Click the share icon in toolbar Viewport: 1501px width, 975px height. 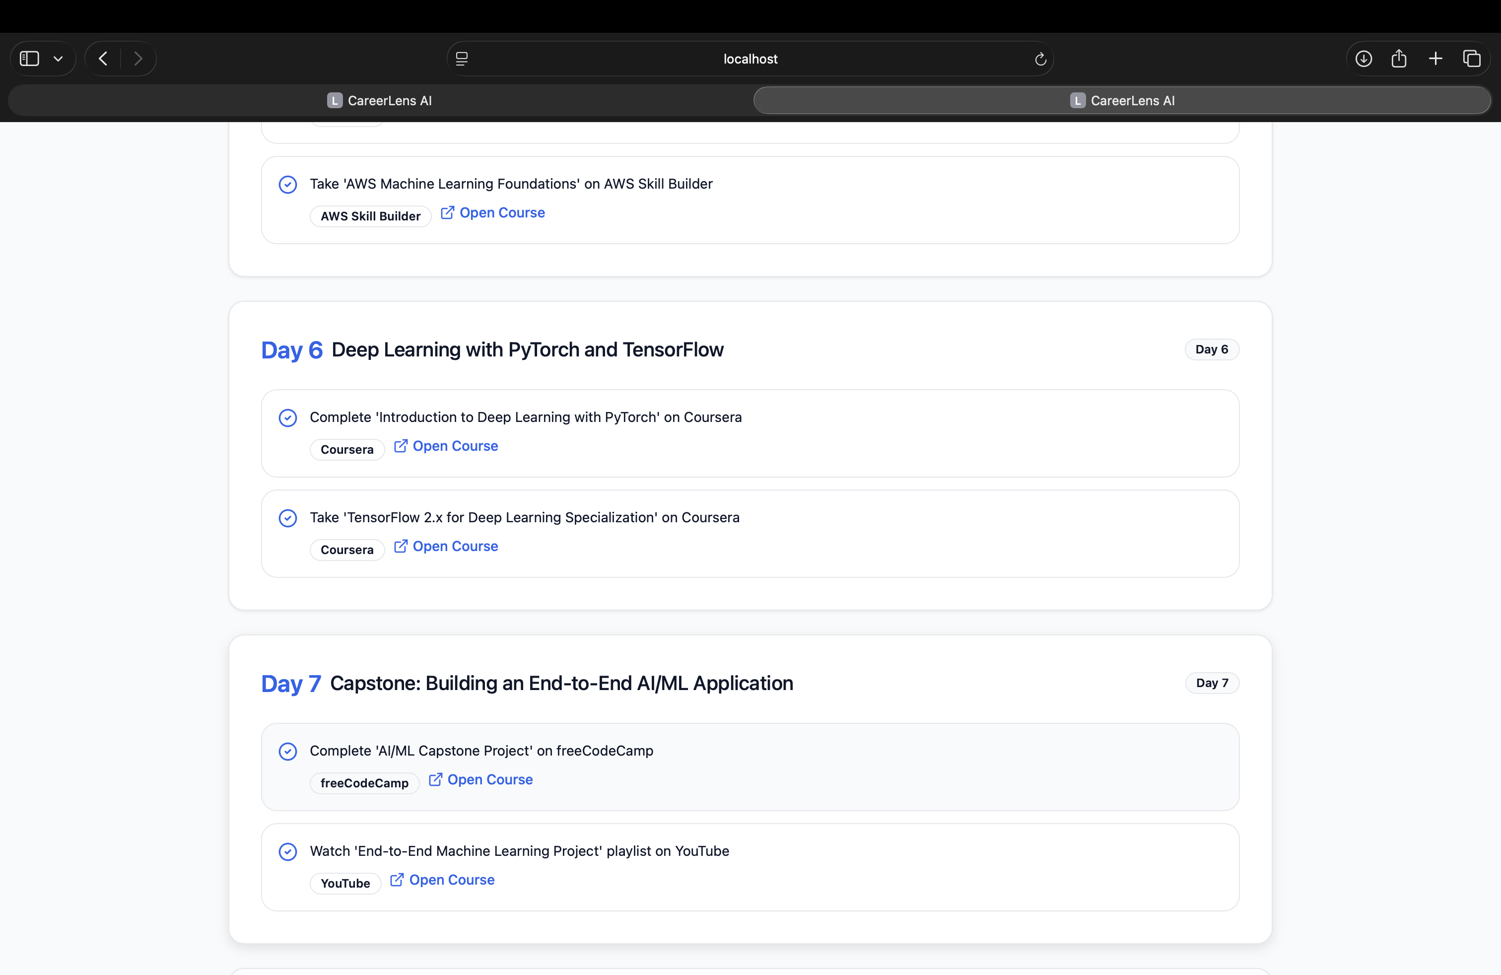[x=1399, y=59]
